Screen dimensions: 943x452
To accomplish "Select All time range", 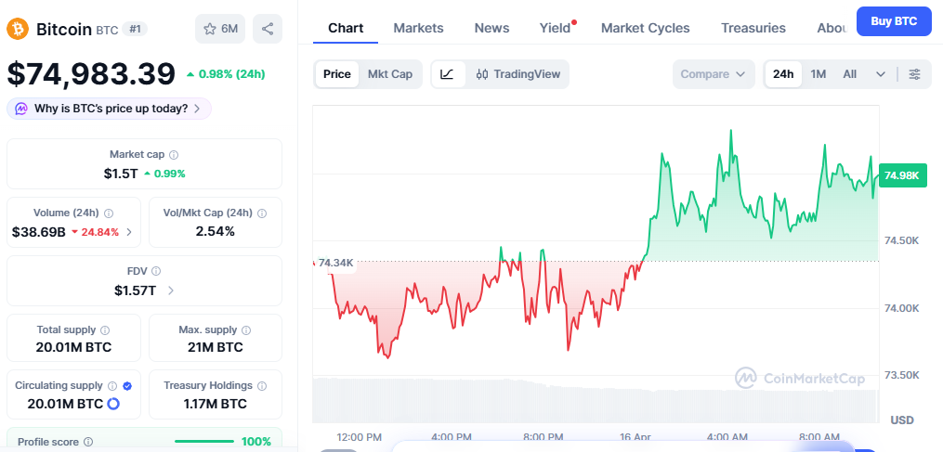I will click(849, 74).
